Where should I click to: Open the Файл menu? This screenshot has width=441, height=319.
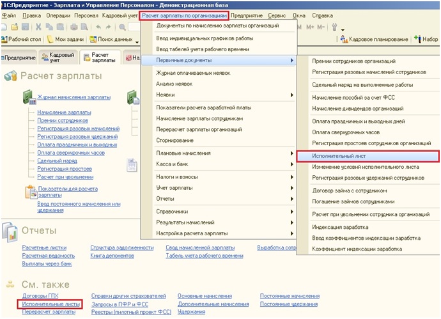click(9, 15)
